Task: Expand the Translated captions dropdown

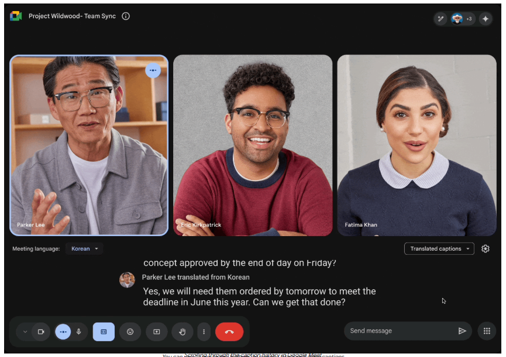Action: click(x=439, y=249)
